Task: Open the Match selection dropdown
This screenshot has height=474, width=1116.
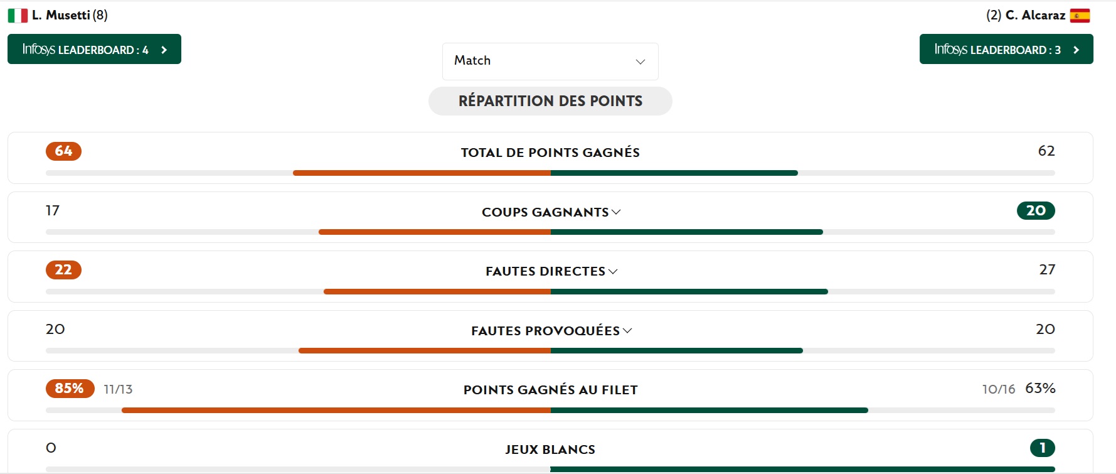Action: click(550, 61)
